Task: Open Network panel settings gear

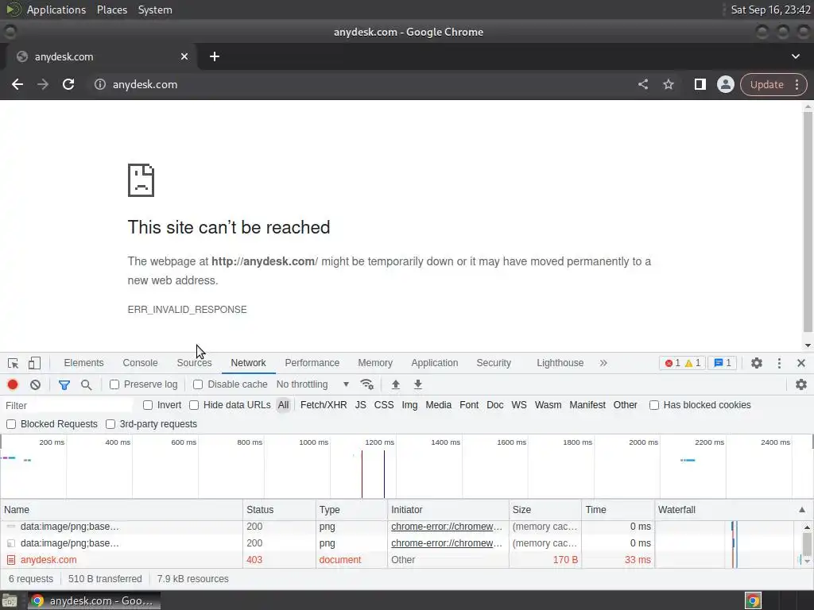Action: [801, 384]
